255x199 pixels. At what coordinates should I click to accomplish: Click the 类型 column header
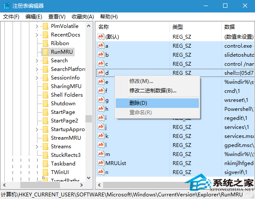click(195, 27)
